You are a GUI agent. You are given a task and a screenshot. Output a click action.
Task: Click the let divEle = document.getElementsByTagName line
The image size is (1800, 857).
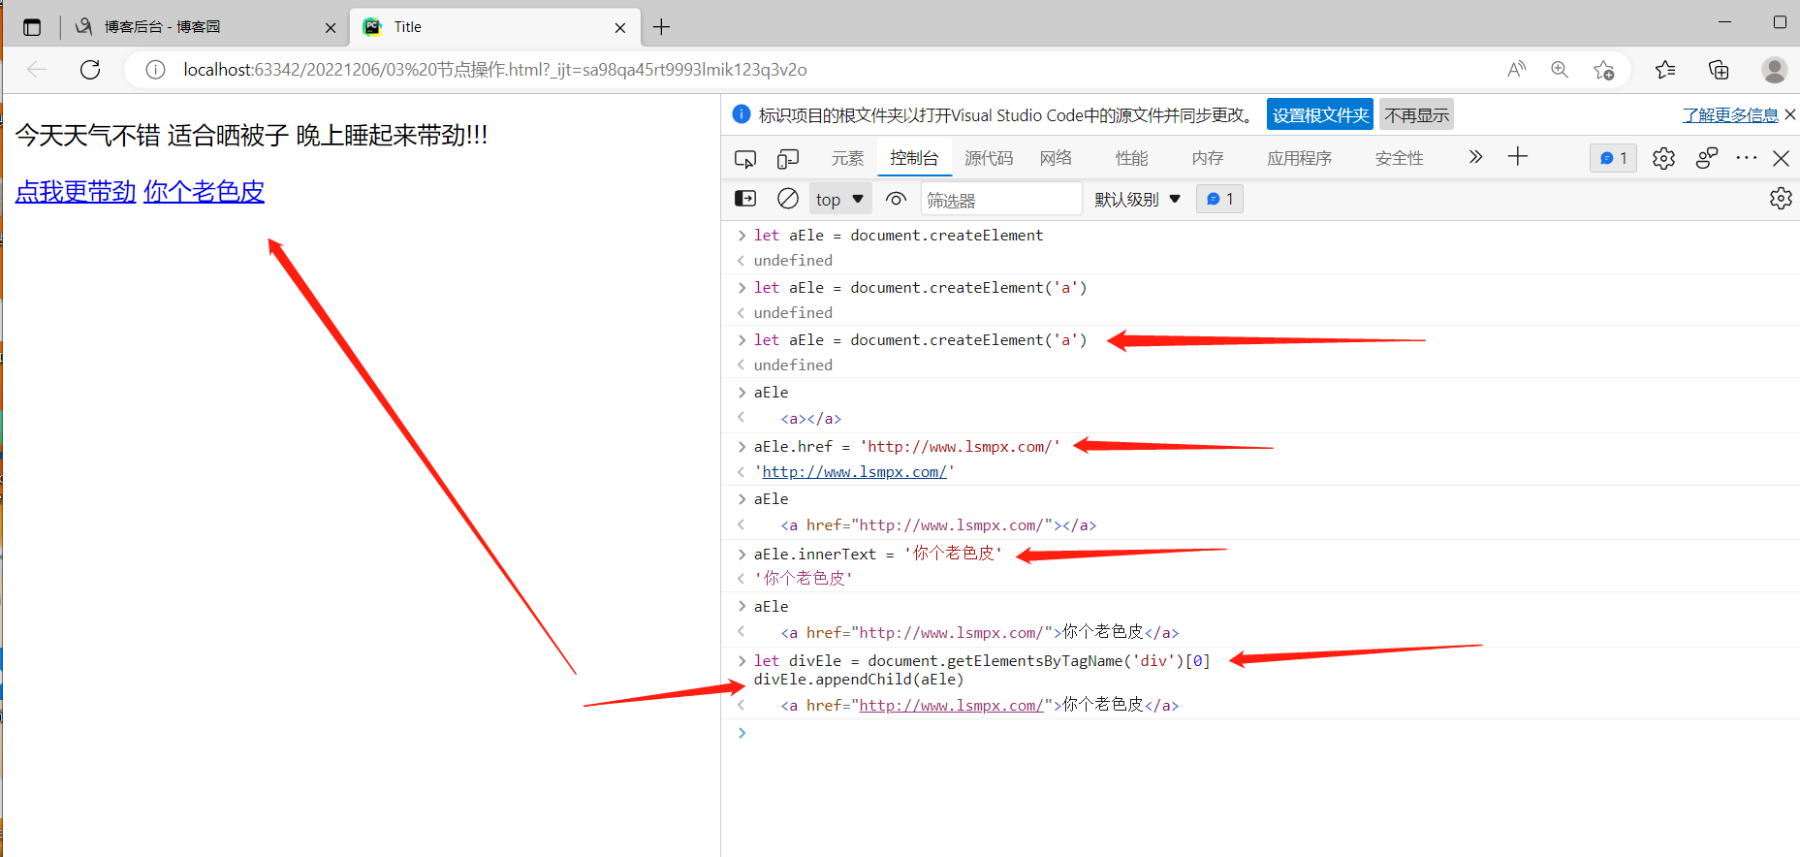pos(982,661)
